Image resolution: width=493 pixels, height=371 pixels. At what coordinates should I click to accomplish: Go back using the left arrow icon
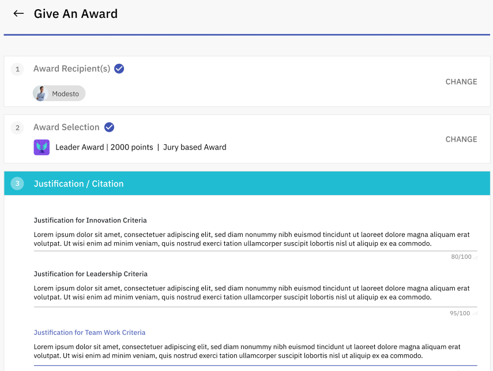18,13
